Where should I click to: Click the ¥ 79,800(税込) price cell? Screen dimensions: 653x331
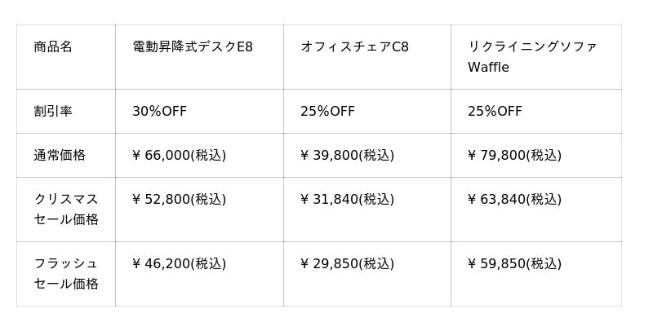[515, 156]
